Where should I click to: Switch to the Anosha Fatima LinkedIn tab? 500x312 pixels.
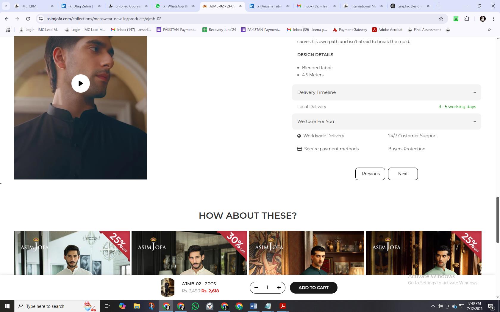269,6
